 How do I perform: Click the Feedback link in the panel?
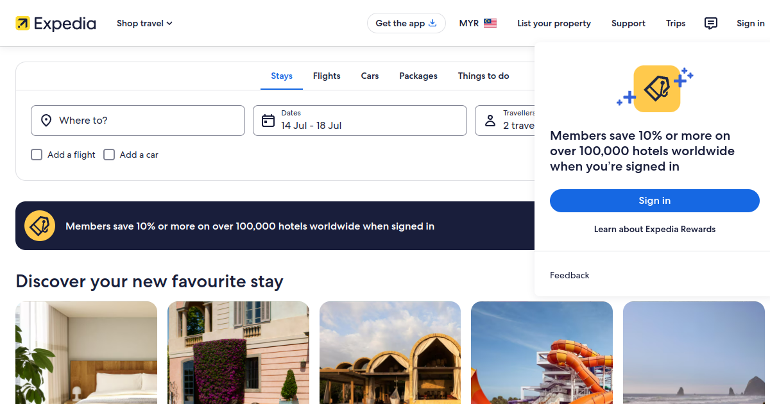click(x=570, y=275)
